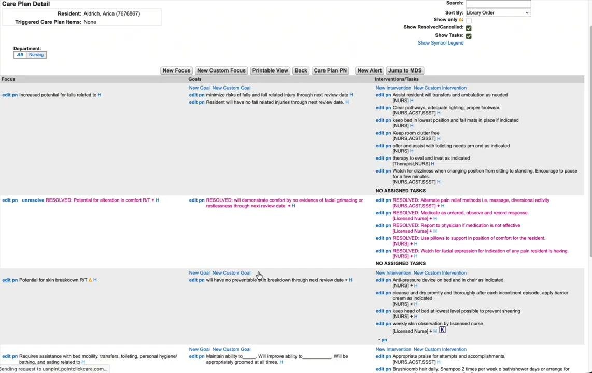Image resolution: width=592 pixels, height=373 pixels.
Task: Open the Care Plan PN
Action: (330, 70)
